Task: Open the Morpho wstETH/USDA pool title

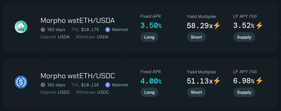Action: tap(78, 21)
